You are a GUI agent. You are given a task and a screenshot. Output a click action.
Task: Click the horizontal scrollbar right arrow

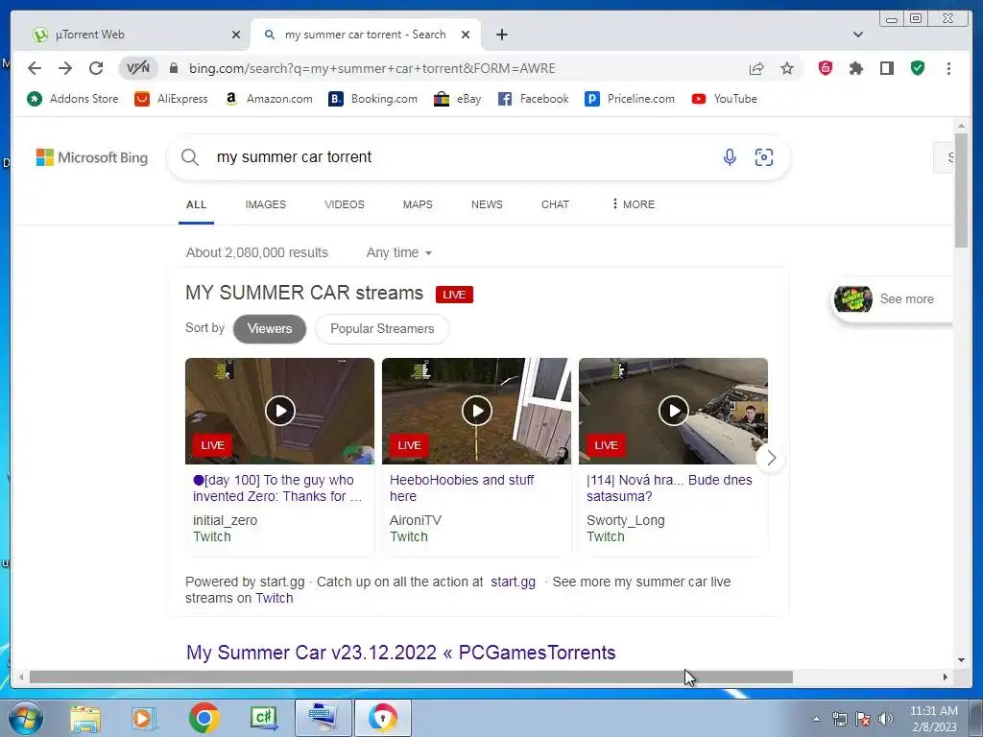point(945,678)
